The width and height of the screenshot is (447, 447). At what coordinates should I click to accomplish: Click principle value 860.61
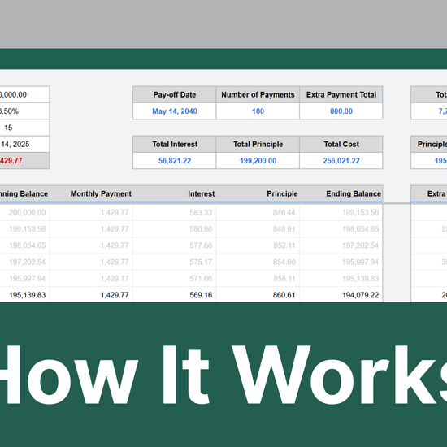(284, 295)
